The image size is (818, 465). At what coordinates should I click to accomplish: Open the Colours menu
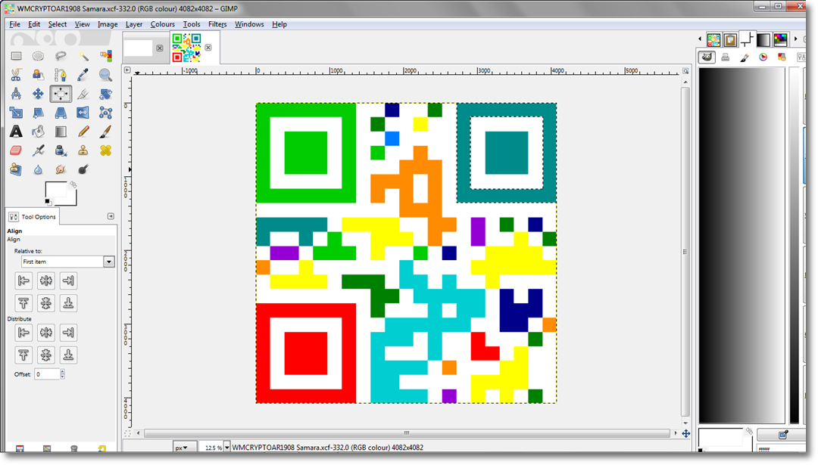pos(162,24)
